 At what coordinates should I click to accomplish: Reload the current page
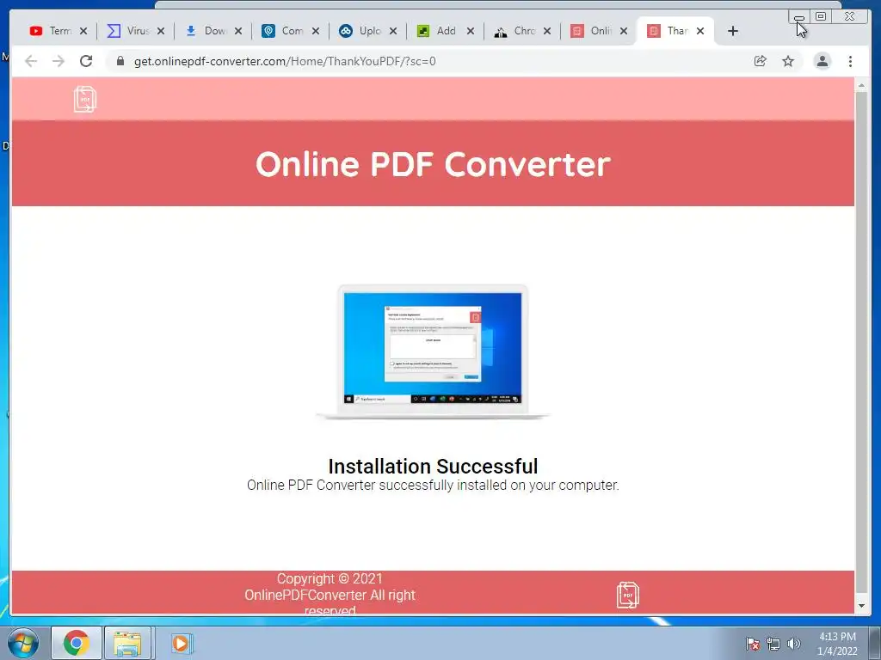tap(86, 61)
